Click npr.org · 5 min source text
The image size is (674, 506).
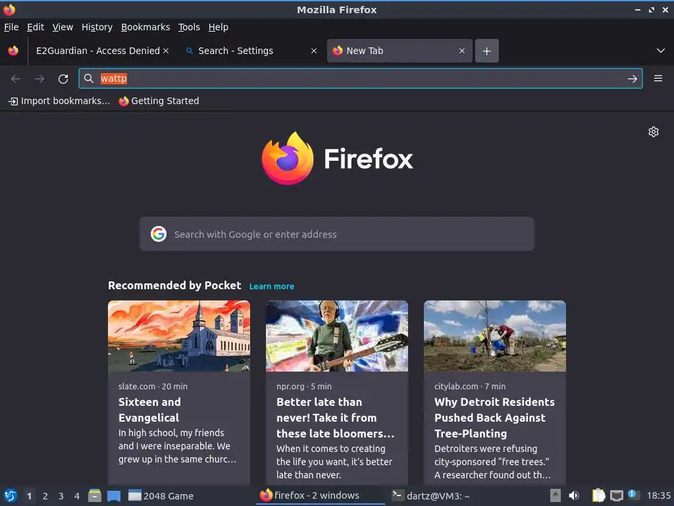[304, 386]
